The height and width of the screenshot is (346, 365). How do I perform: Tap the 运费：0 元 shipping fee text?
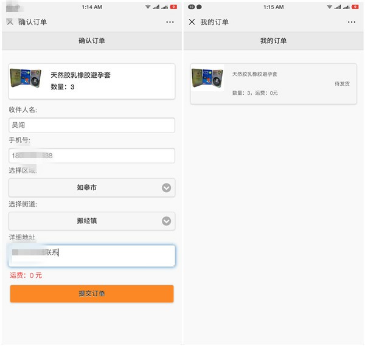(x=26, y=275)
